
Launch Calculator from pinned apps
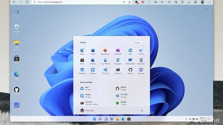point(141,61)
